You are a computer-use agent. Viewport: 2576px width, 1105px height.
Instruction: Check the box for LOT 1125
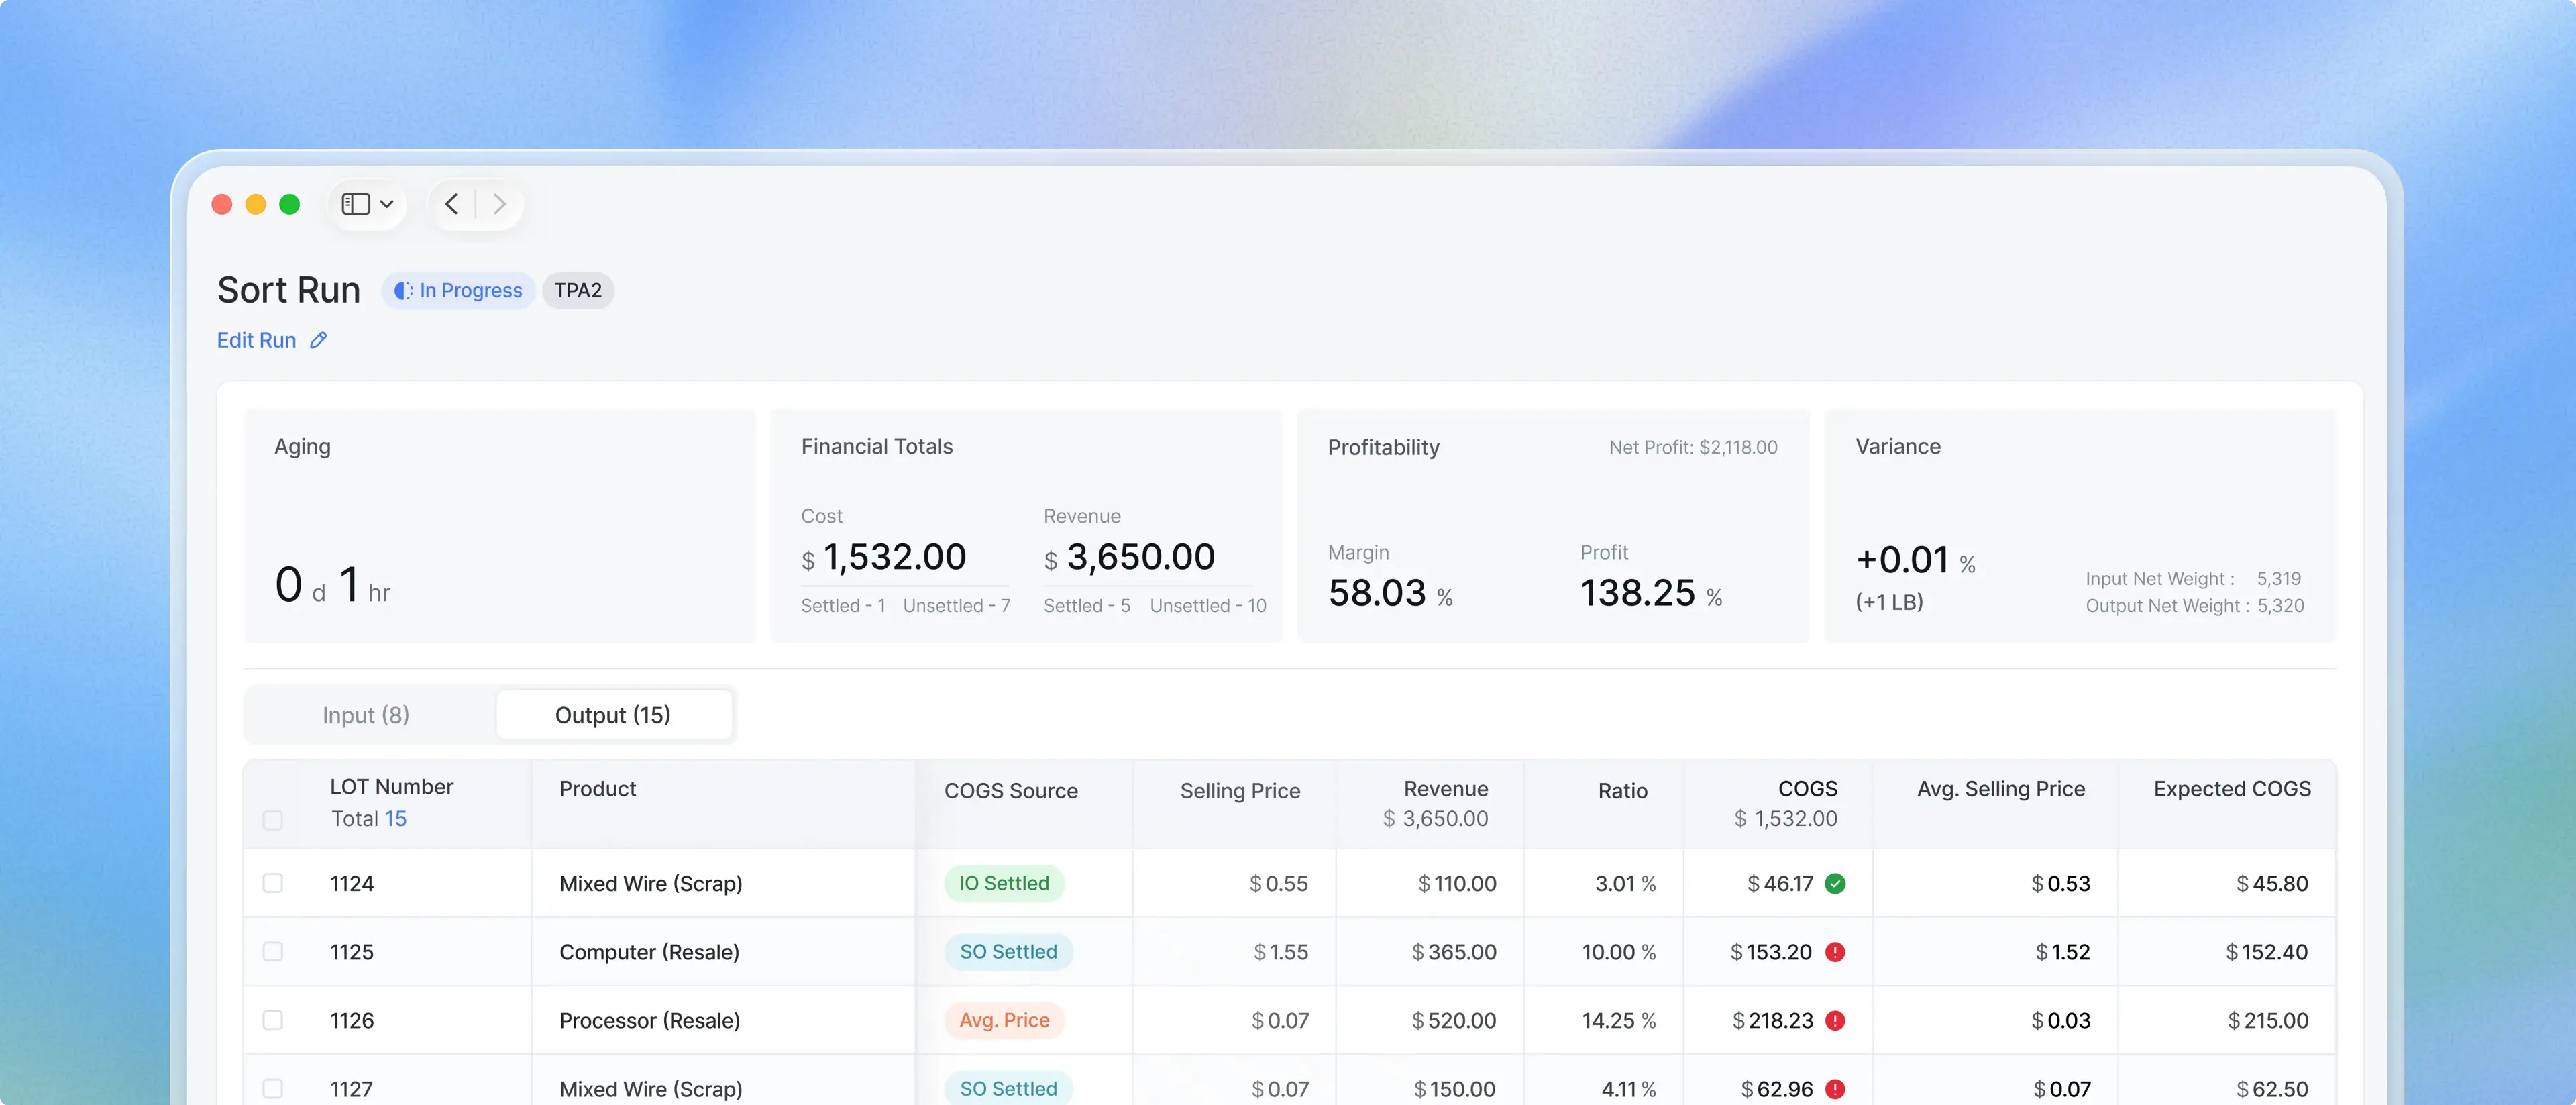[x=273, y=952]
